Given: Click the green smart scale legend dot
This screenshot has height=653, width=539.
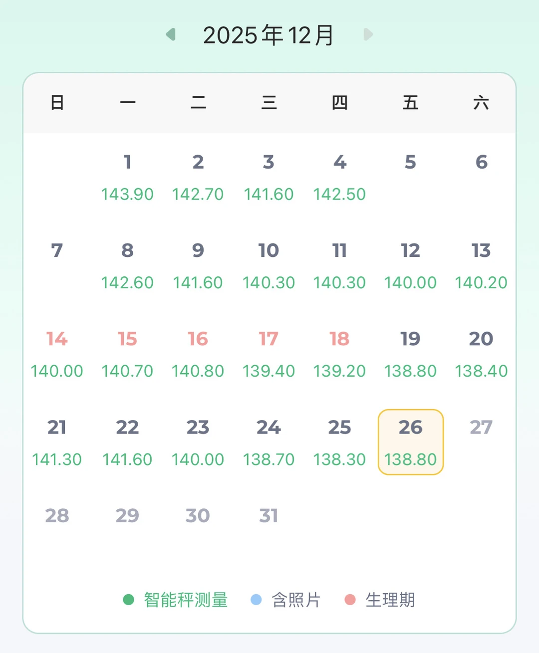Looking at the screenshot, I should point(128,600).
